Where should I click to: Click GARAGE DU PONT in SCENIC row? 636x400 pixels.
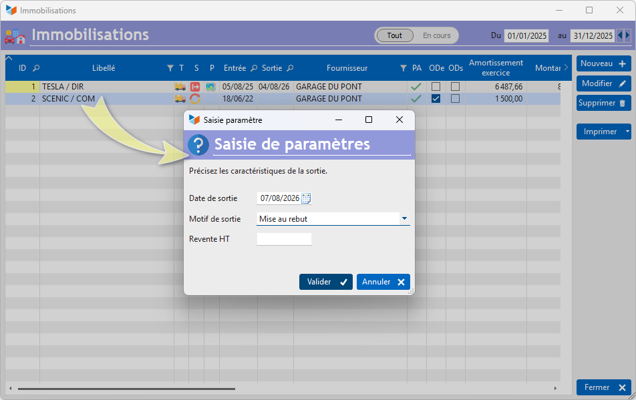pos(329,98)
